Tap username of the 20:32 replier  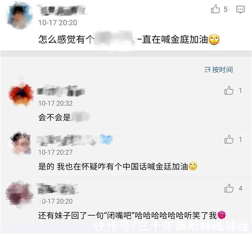tap(61, 91)
